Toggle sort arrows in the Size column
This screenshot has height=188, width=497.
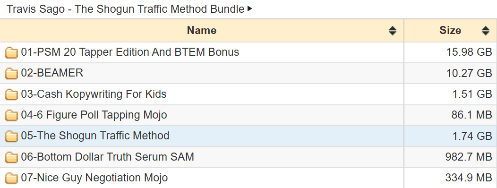pos(485,31)
